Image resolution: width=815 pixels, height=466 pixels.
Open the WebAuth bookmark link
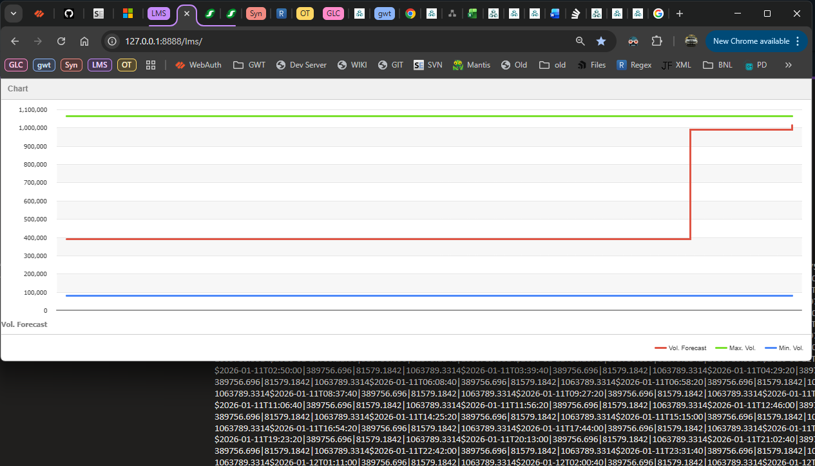point(198,65)
